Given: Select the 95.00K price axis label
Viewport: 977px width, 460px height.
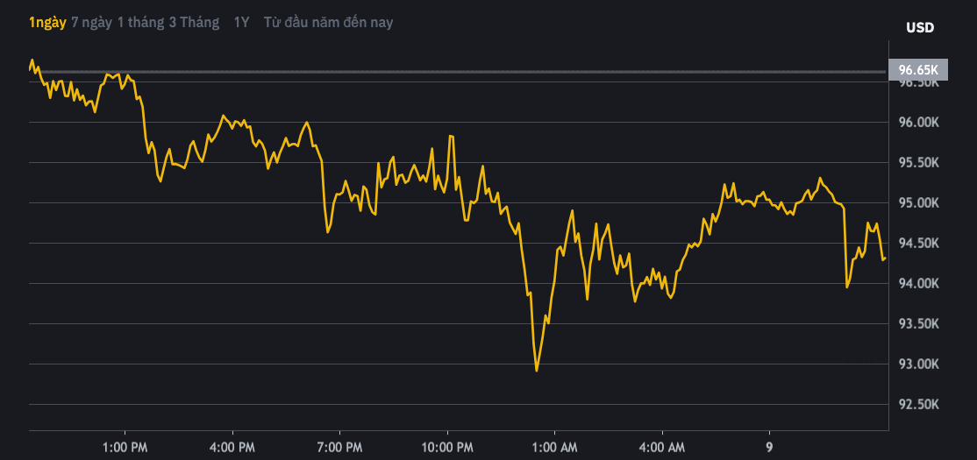Looking at the screenshot, I should (x=919, y=203).
